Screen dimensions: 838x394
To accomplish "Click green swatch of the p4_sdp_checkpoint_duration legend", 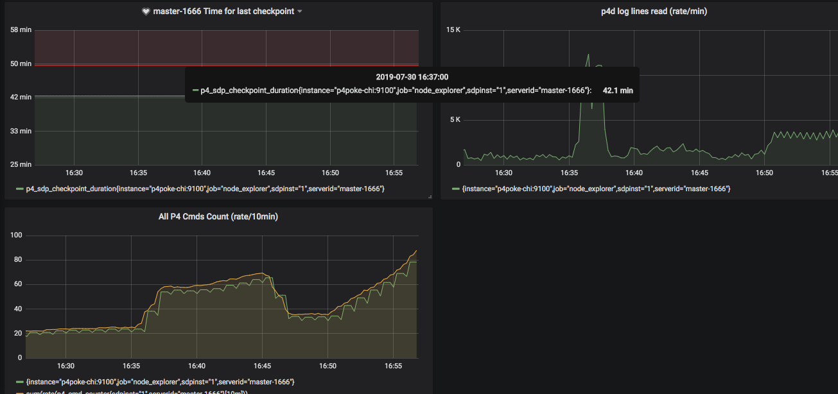I will 19,189.
